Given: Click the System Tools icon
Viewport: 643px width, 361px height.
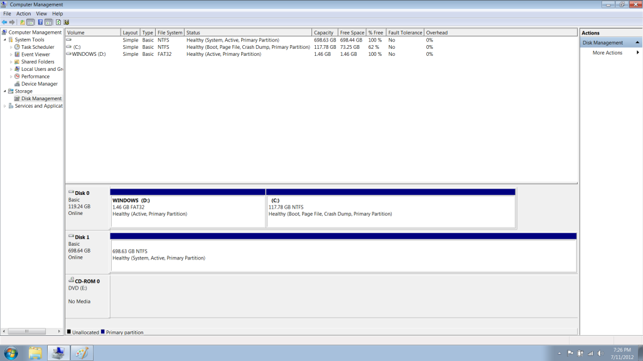Looking at the screenshot, I should pyautogui.click(x=11, y=39).
